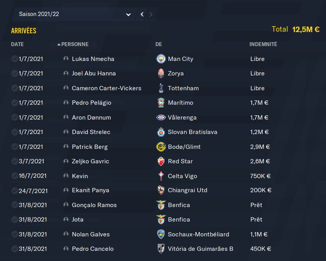Image resolution: width=326 pixels, height=261 pixels.
Task: Sort by the Personne column header
Action: [75, 45]
